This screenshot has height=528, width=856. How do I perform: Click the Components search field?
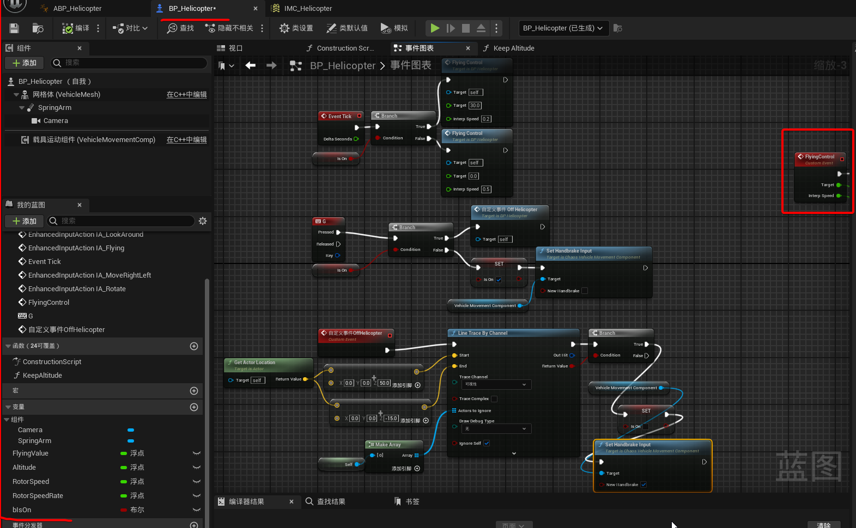point(129,63)
